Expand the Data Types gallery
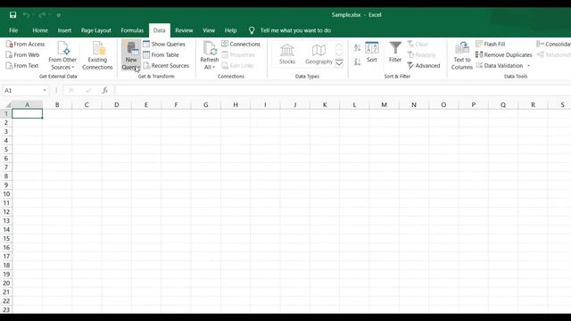The image size is (571, 321). 339,63
